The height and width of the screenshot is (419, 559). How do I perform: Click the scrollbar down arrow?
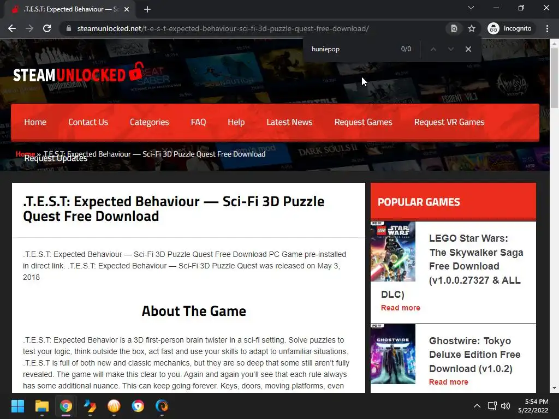[554, 388]
